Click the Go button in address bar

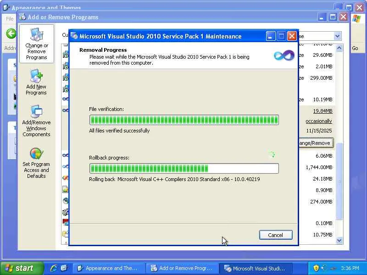point(355,48)
